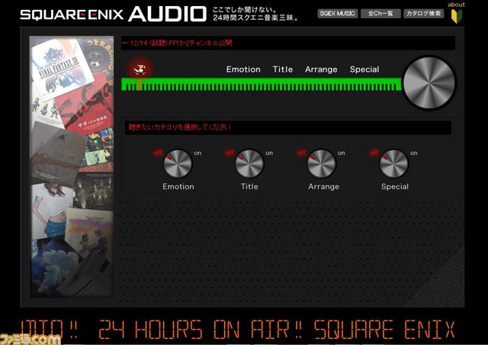This screenshot has height=345, width=488.
Task: Open the 全Ch一覧 channel list
Action: pos(380,14)
